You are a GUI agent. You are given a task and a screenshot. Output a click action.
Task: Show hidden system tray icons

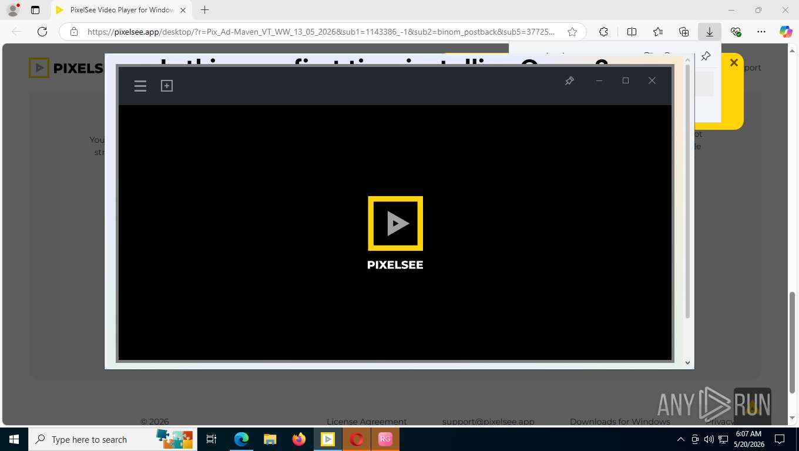click(681, 439)
